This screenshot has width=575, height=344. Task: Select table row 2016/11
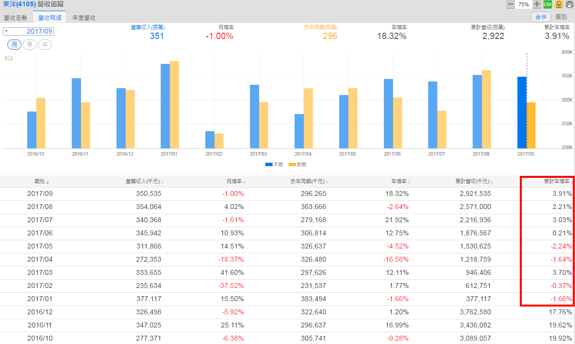[288, 325]
